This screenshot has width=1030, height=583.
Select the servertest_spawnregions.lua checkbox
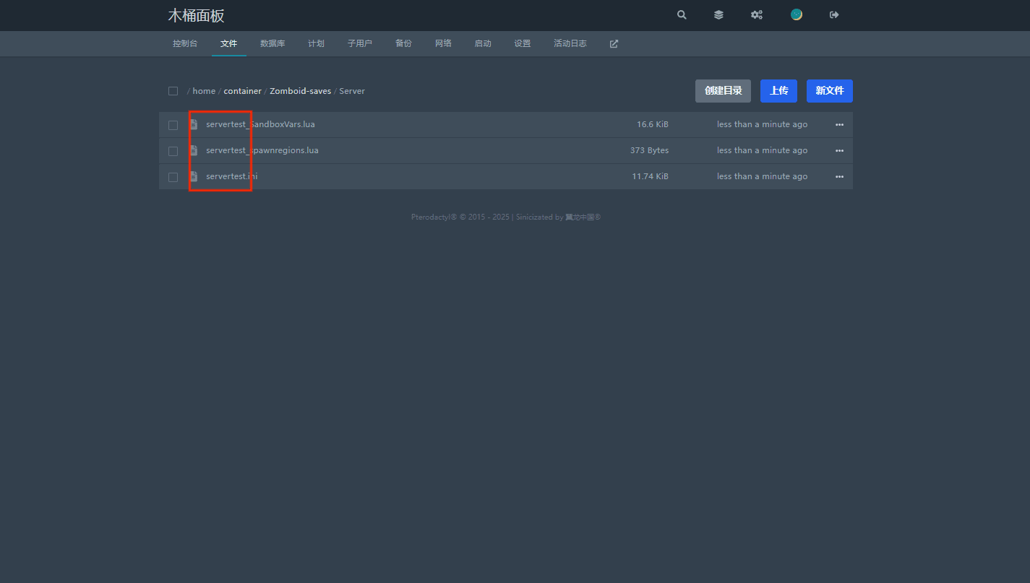point(173,151)
